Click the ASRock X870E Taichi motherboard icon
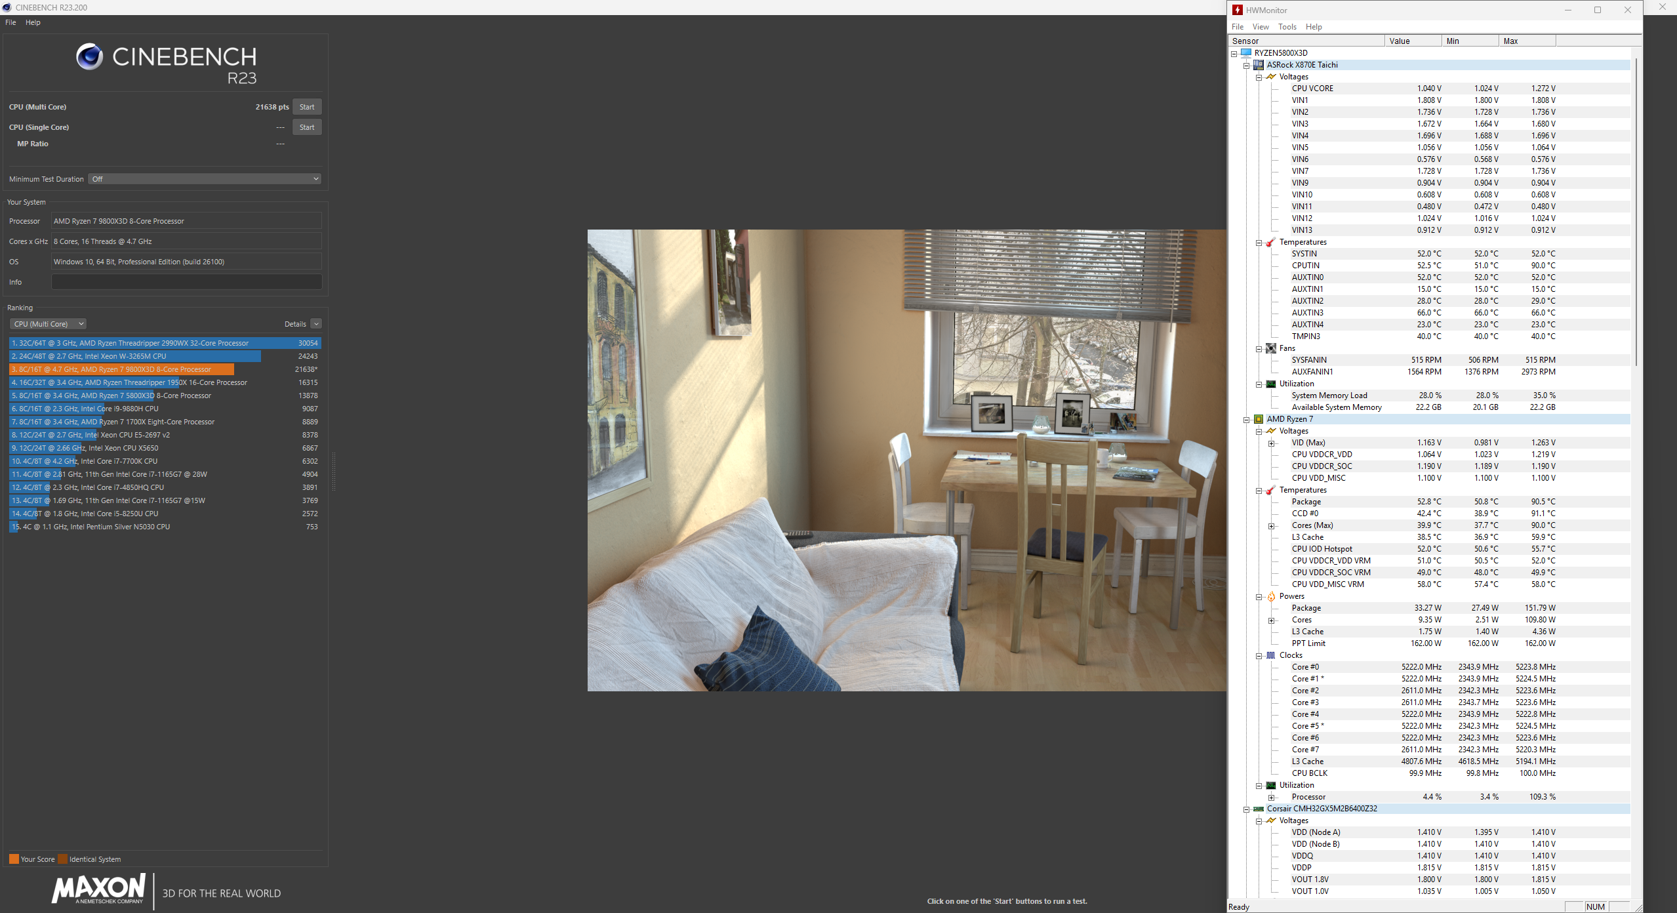The image size is (1677, 913). coord(1258,65)
